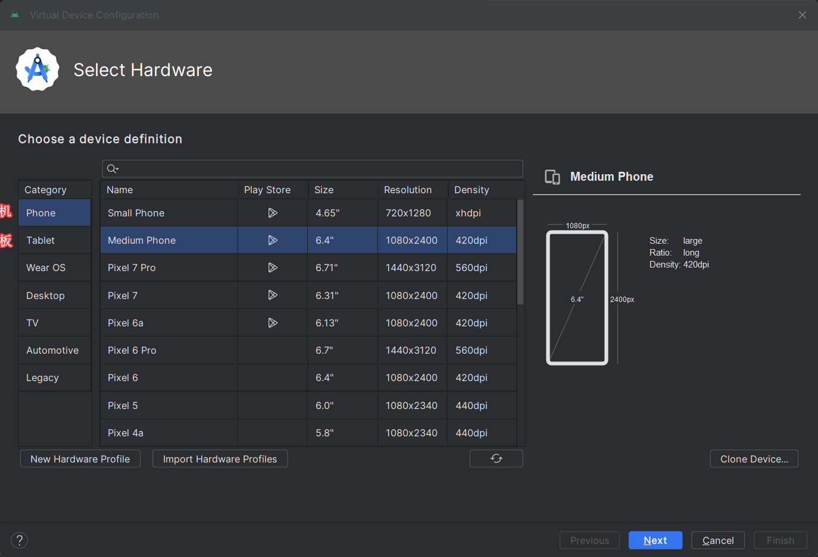Select the TV category

click(55, 323)
